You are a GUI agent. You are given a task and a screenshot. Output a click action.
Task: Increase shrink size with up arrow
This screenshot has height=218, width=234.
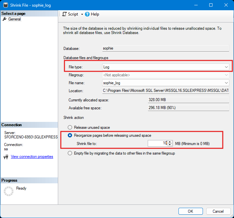coord(170,142)
